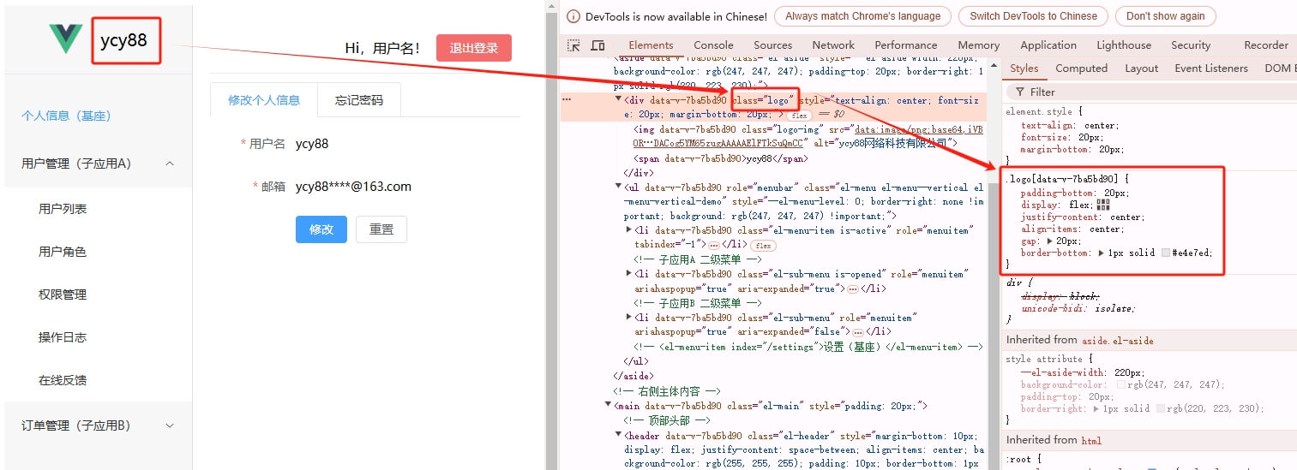The image size is (1297, 470).
Task: Click the #e4e7ed color swatch
Action: click(x=1165, y=253)
